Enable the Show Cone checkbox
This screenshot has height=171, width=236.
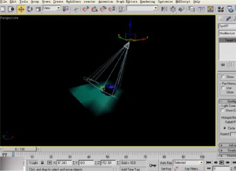(x=222, y=110)
